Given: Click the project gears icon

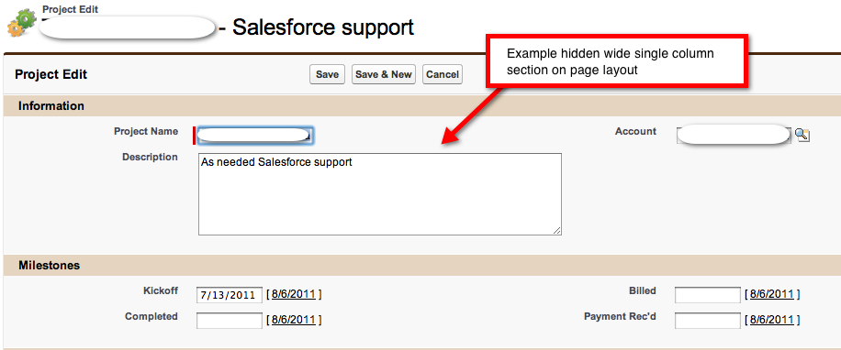Looking at the screenshot, I should (x=21, y=23).
